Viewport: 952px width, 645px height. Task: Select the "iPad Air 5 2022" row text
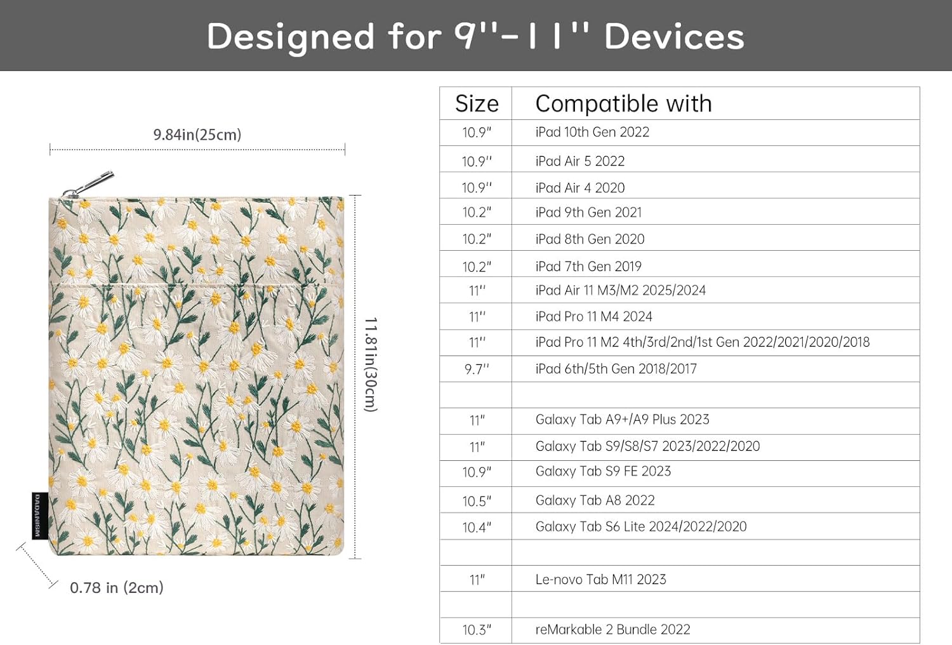pos(580,161)
